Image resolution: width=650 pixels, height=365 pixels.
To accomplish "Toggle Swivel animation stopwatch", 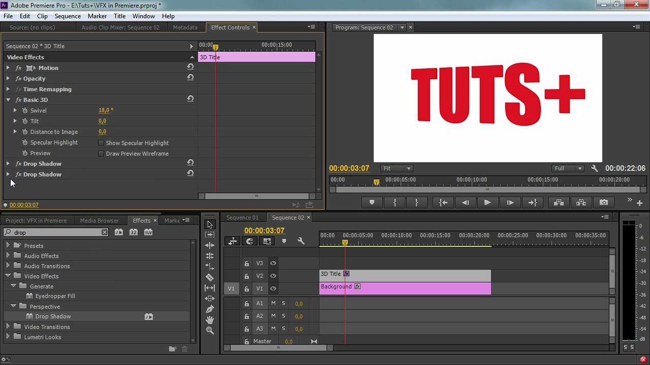I will click(25, 111).
